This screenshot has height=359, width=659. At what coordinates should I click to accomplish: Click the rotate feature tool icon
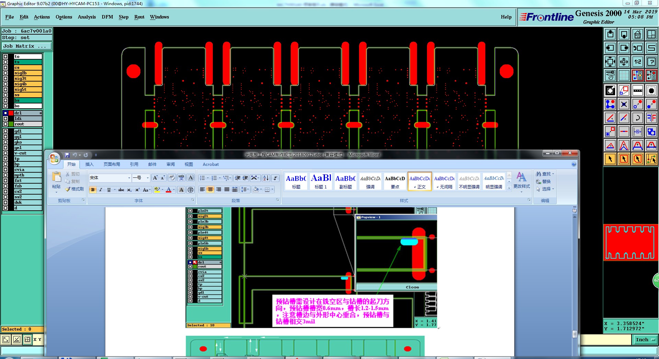tap(637, 118)
